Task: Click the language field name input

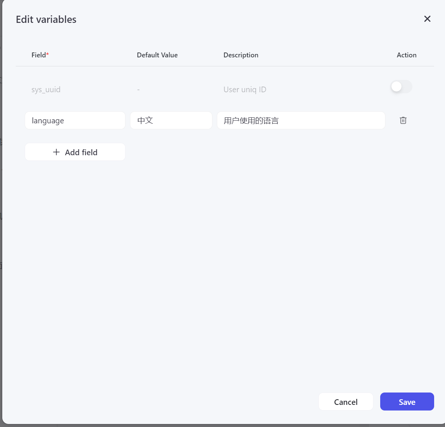Action: [x=75, y=120]
